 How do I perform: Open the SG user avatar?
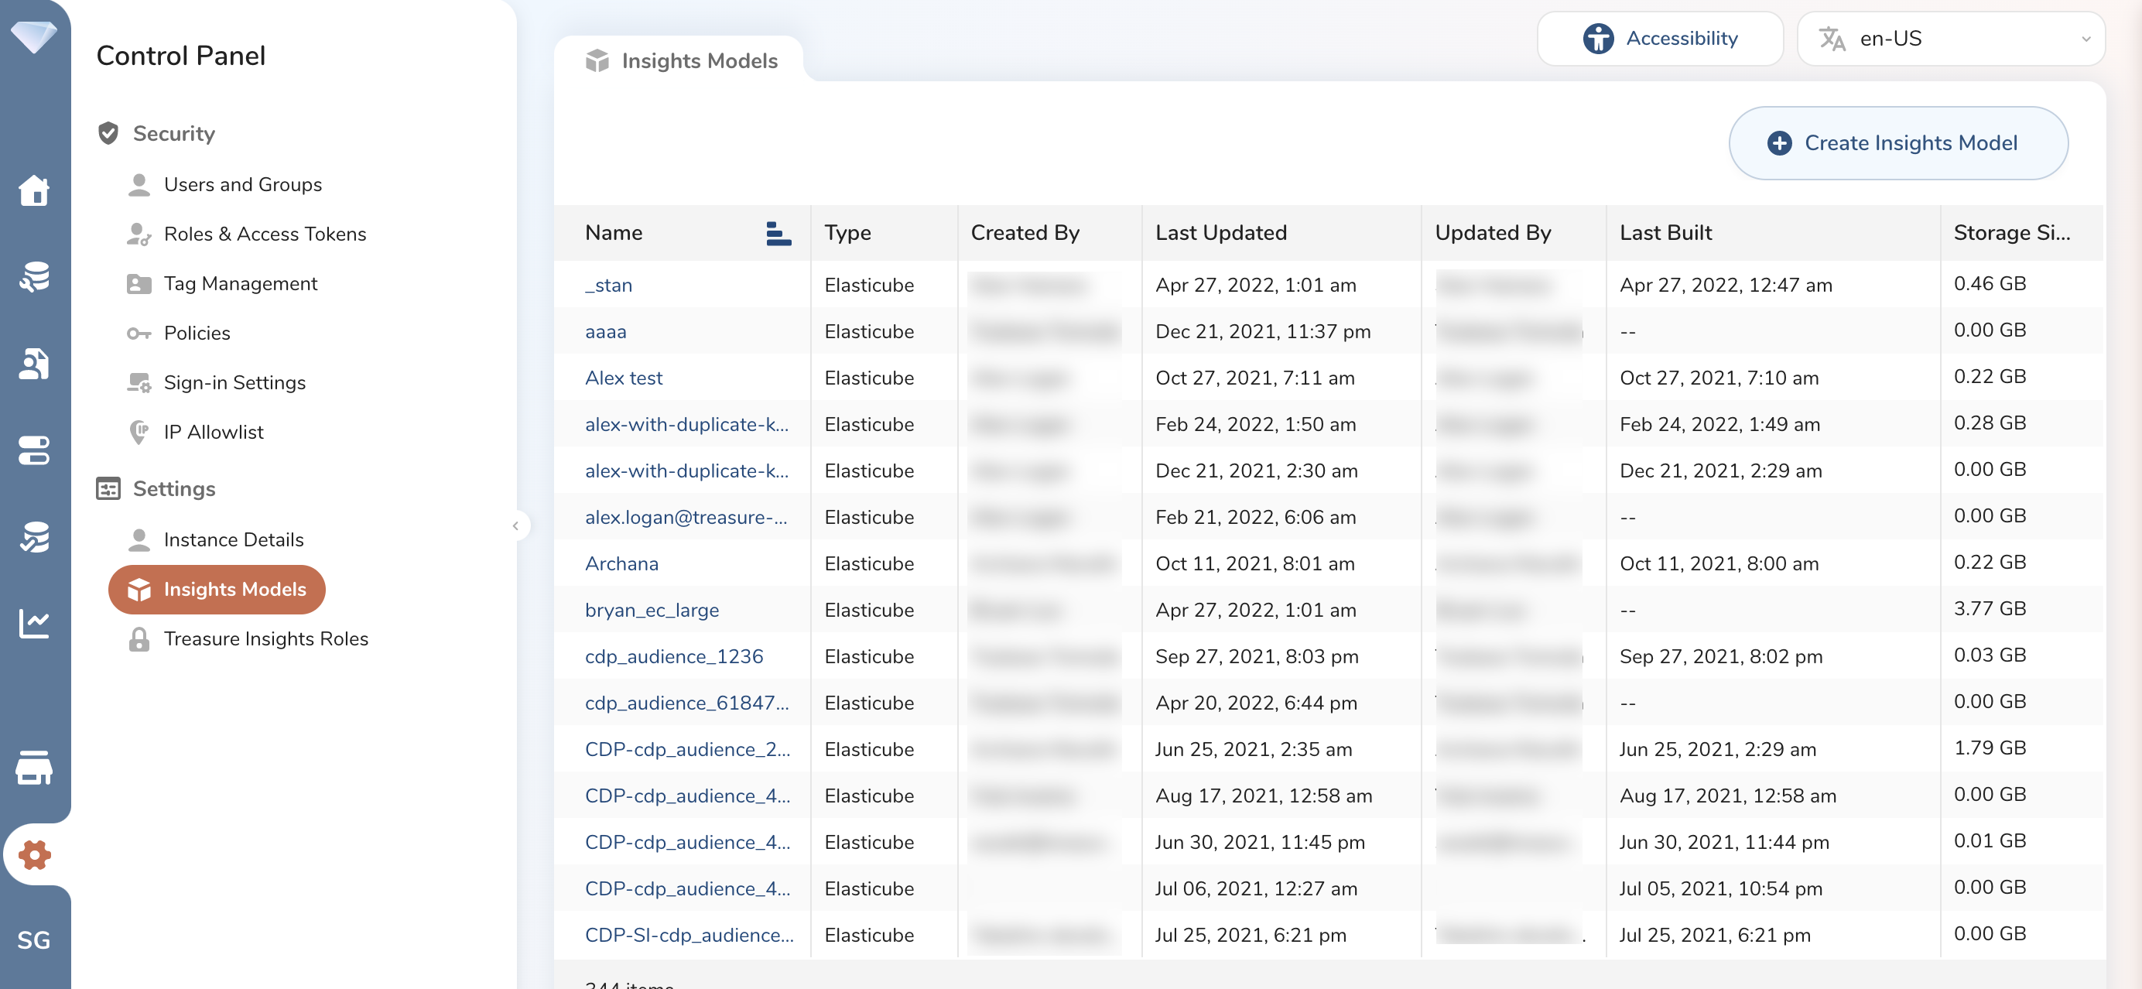34,939
